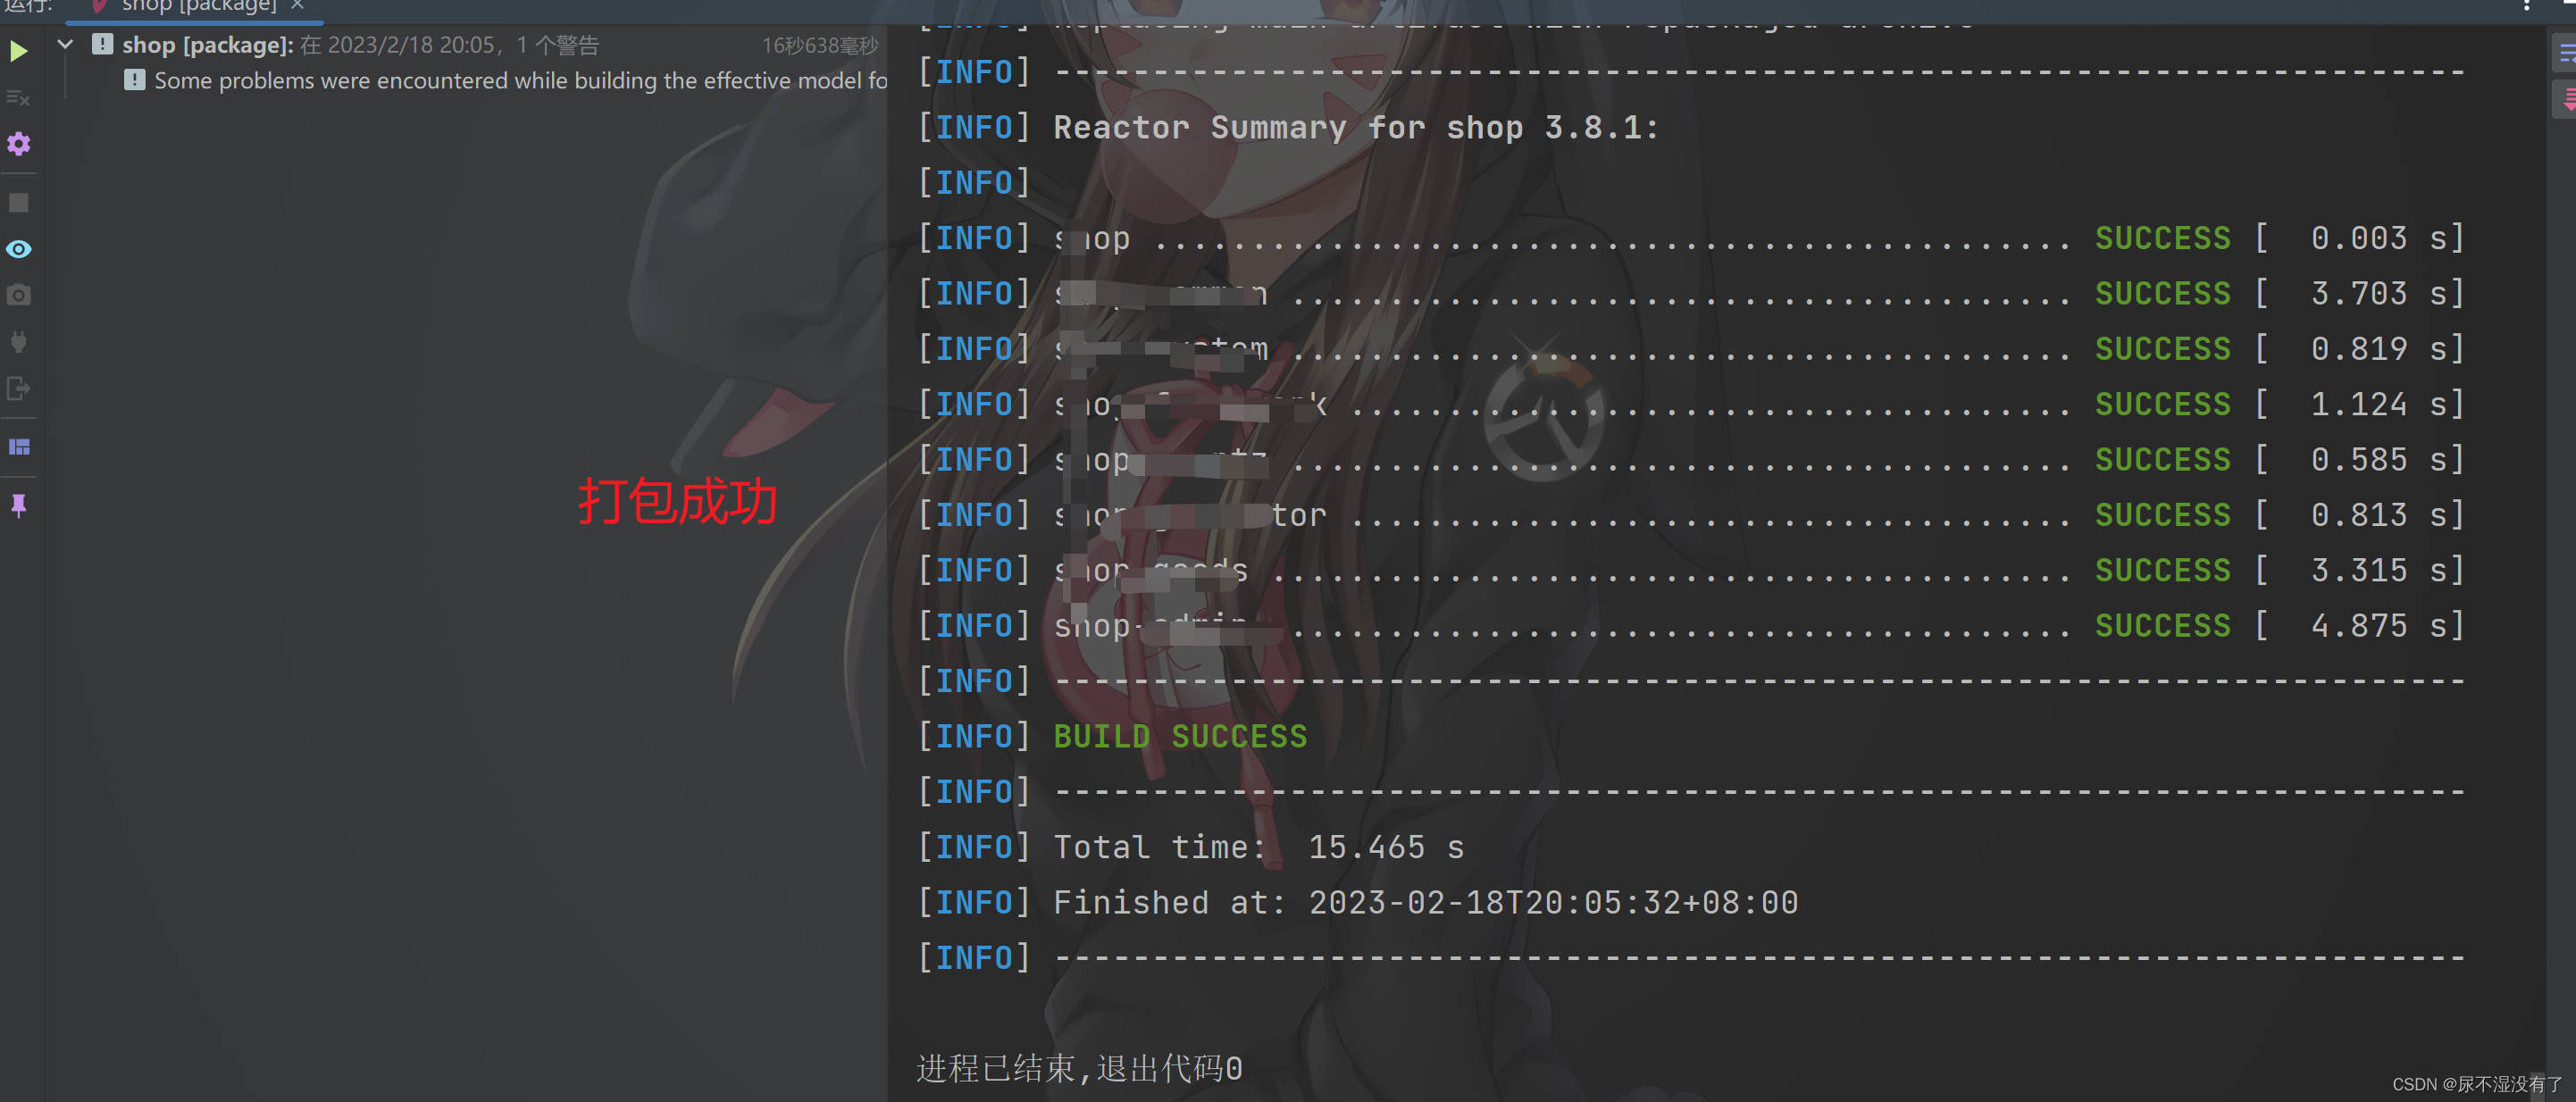Switch to the shop [package] tab
This screenshot has height=1102, width=2576.
click(190, 7)
